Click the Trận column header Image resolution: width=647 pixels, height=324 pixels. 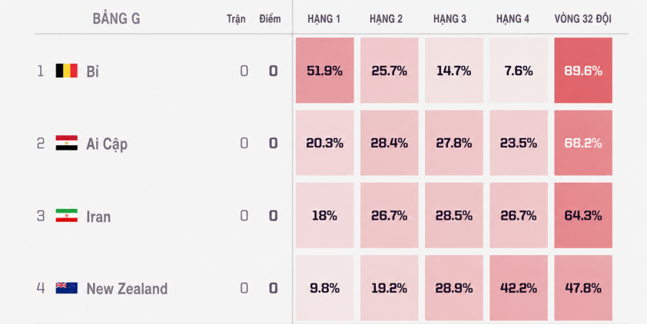(236, 19)
